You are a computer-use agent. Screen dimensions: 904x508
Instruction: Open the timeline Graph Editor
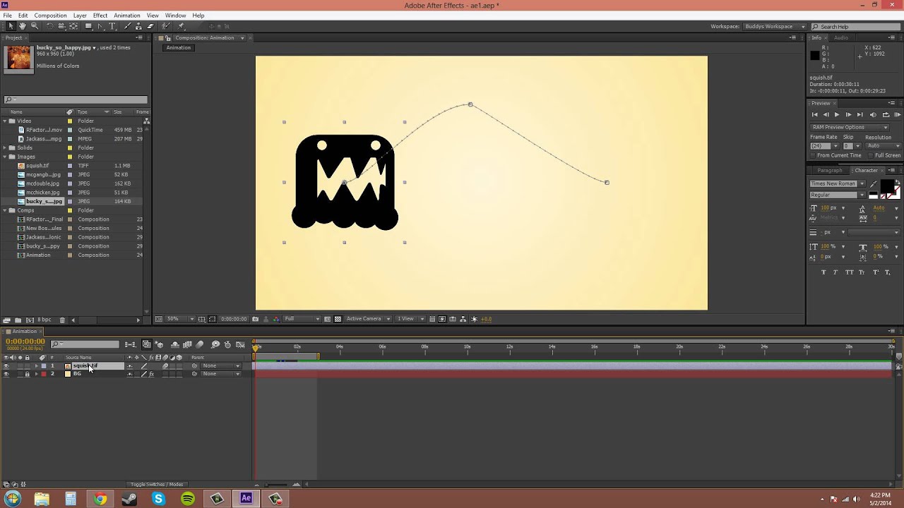click(240, 344)
